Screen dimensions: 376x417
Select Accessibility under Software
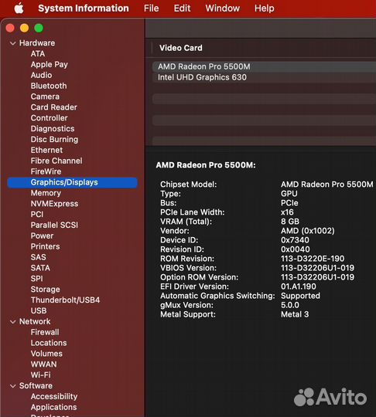click(54, 396)
